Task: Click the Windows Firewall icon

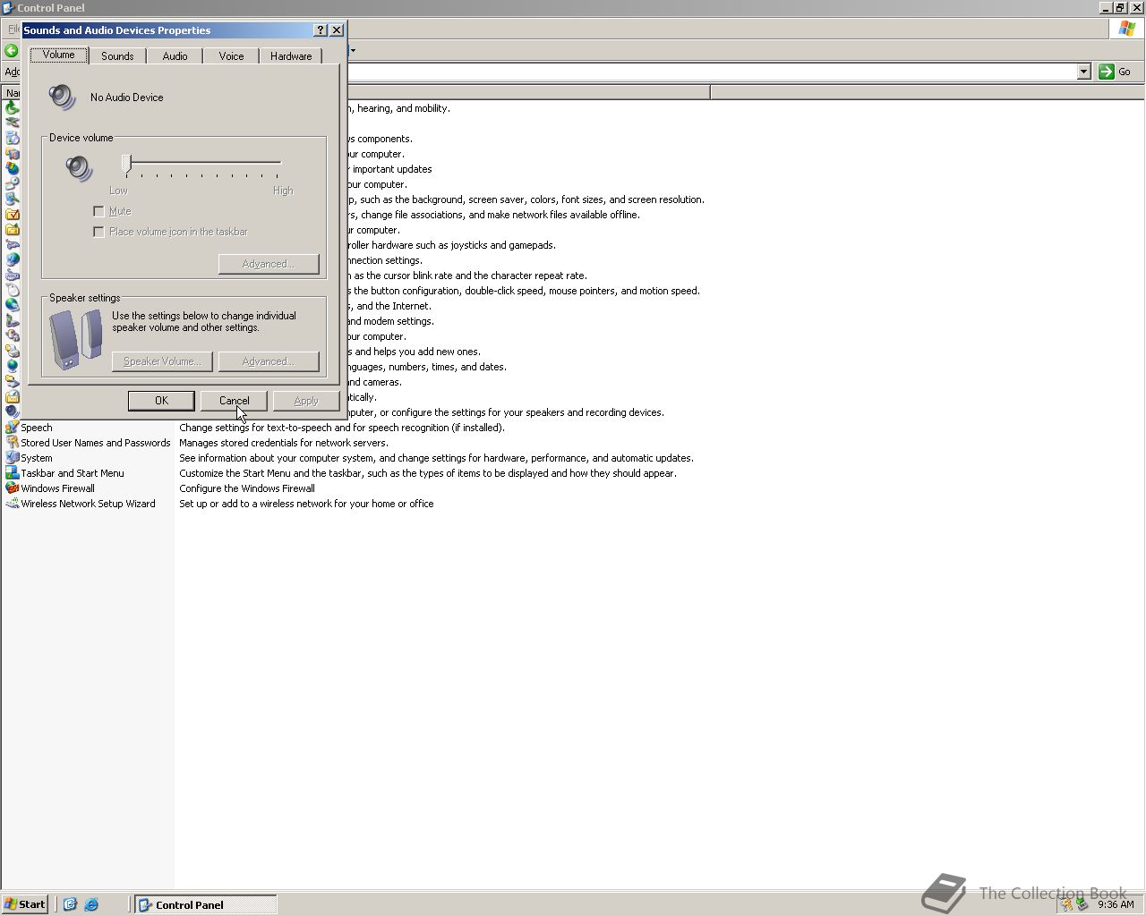Action: point(12,488)
